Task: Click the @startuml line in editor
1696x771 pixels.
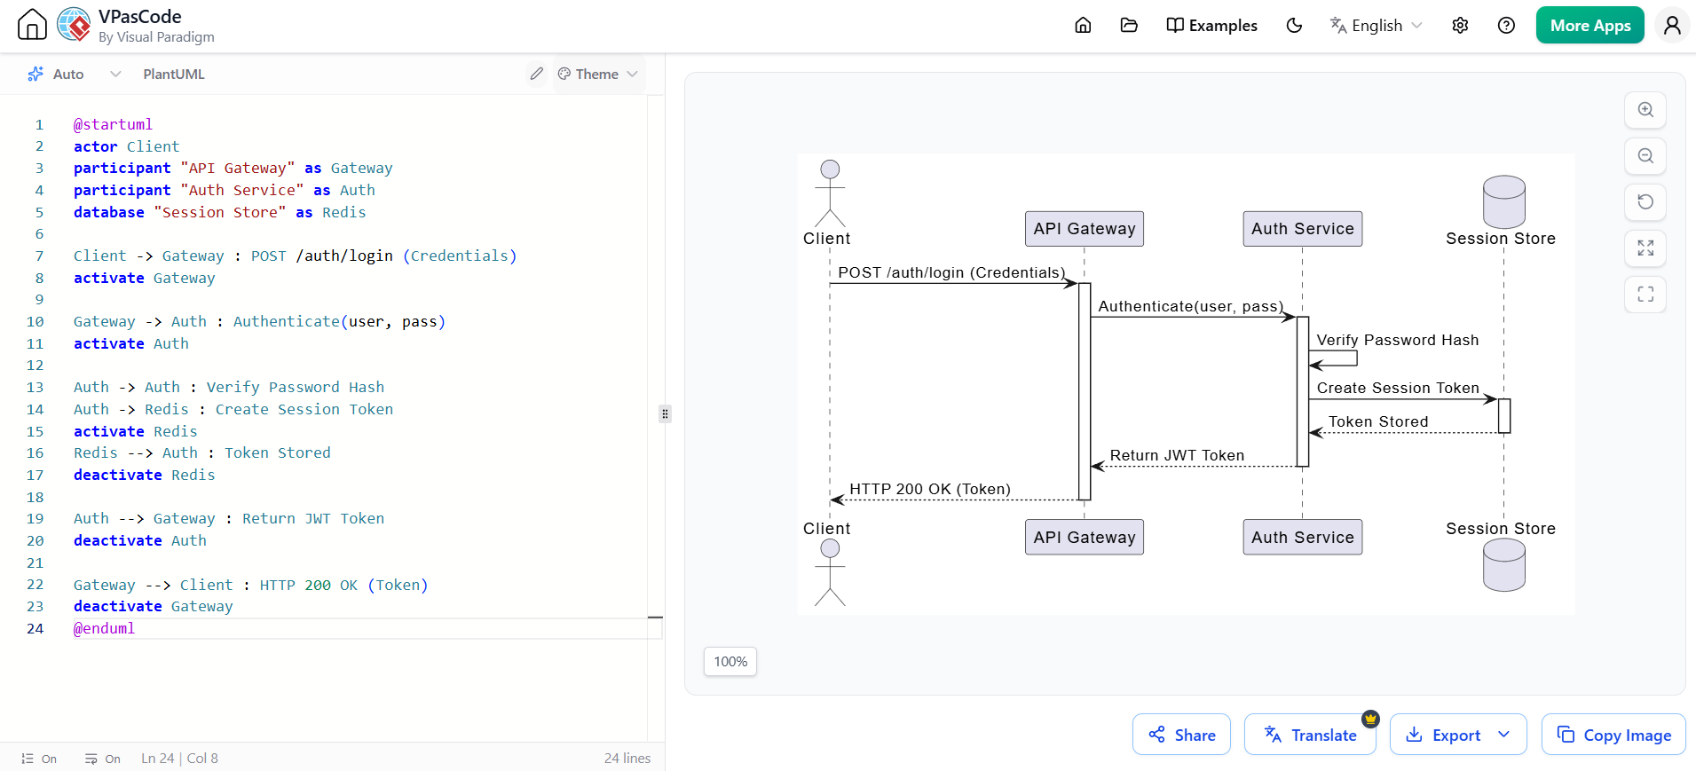Action: pyautogui.click(x=113, y=124)
